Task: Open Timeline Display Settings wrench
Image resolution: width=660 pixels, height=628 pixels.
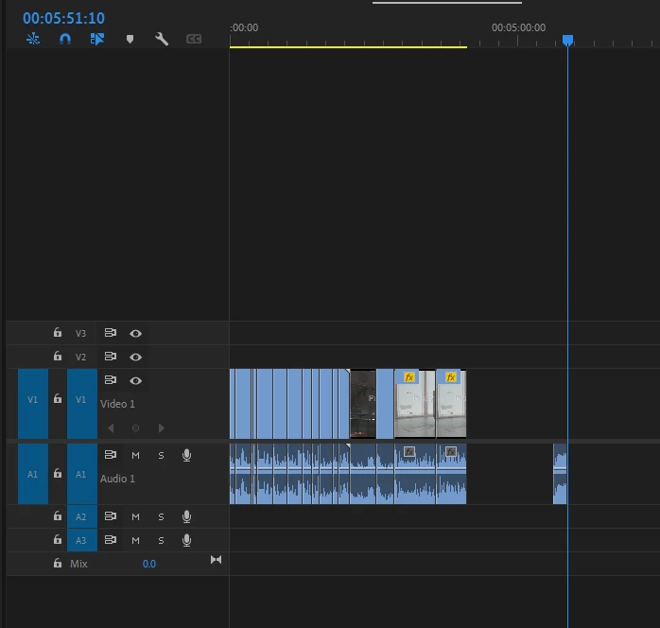Action: tap(162, 39)
